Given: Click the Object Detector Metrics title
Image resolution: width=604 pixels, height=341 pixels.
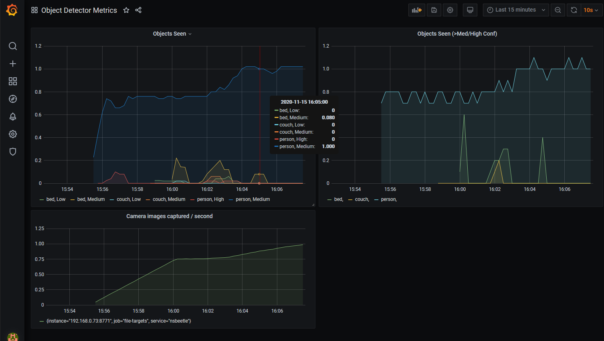Looking at the screenshot, I should [79, 10].
